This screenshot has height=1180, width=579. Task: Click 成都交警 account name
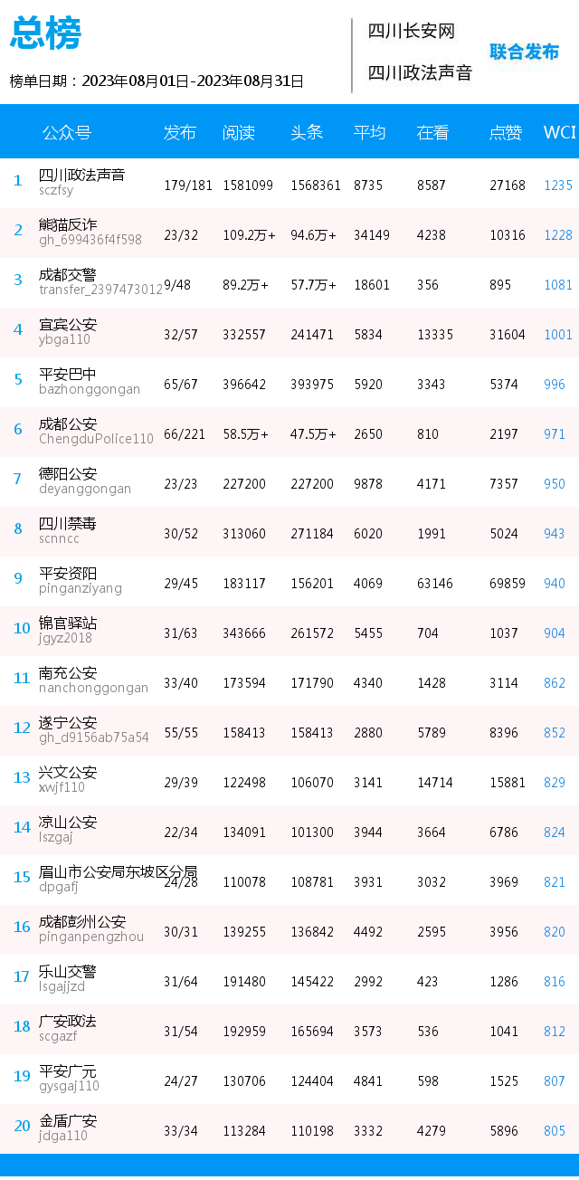[67, 274]
